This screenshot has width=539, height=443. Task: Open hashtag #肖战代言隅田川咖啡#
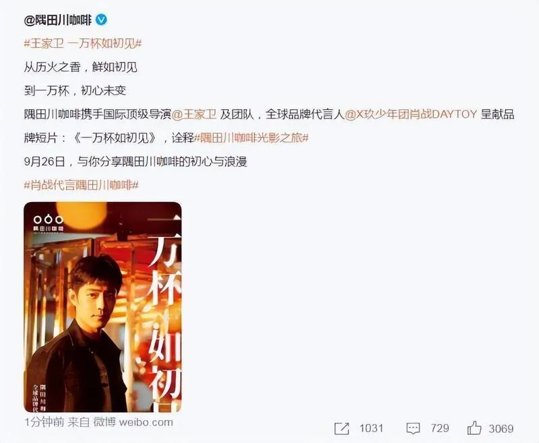tap(81, 185)
